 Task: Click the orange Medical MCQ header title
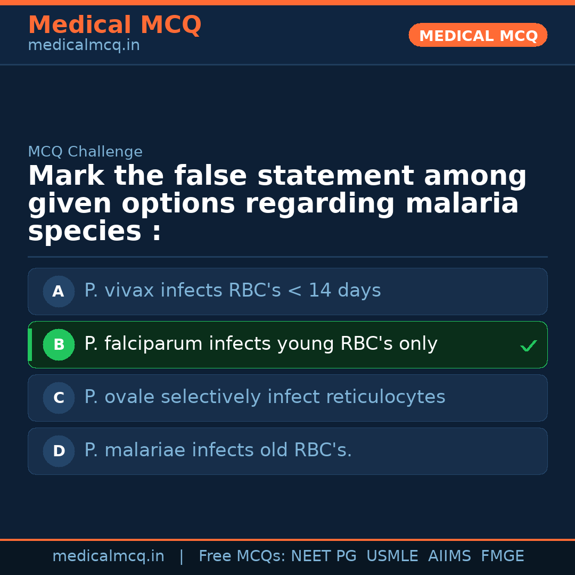tap(114, 25)
